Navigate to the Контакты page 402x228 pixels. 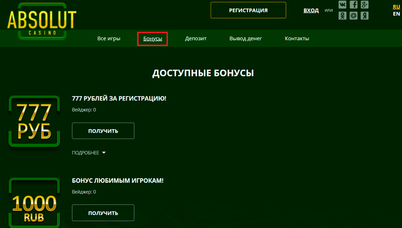(x=297, y=39)
